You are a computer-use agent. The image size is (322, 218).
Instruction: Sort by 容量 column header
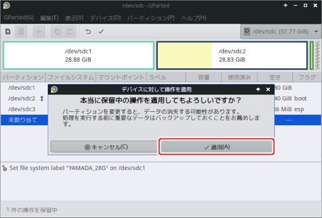(x=204, y=77)
